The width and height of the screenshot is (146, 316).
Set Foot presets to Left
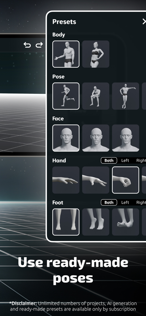[x=125, y=202]
